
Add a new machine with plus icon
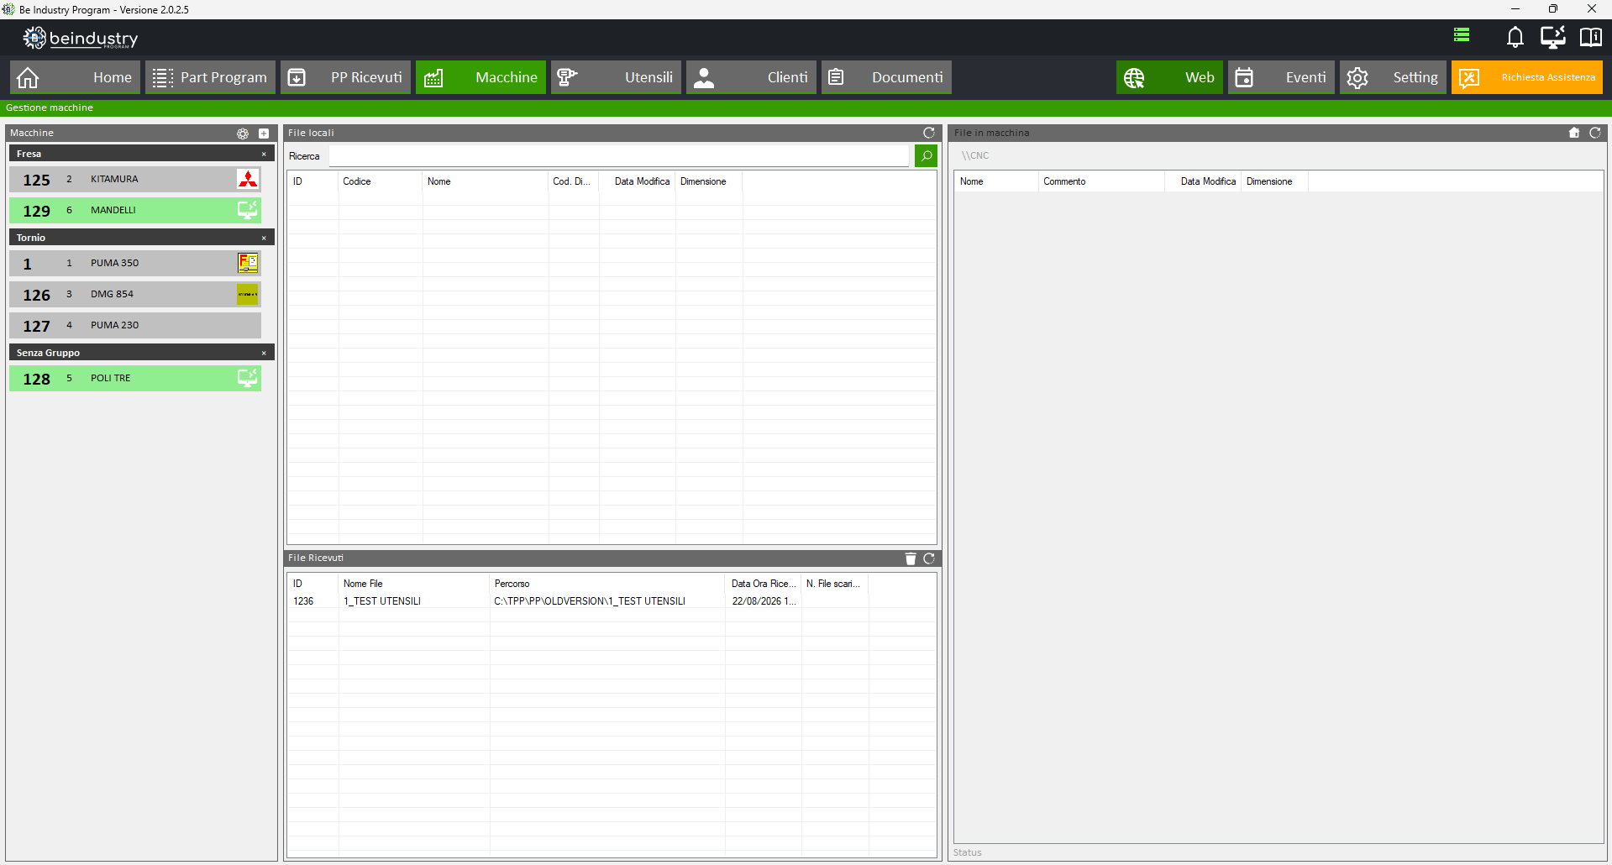pos(264,134)
